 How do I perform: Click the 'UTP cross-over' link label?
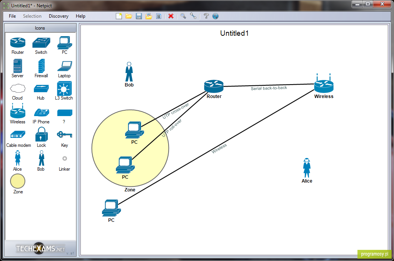pyautogui.click(x=175, y=111)
